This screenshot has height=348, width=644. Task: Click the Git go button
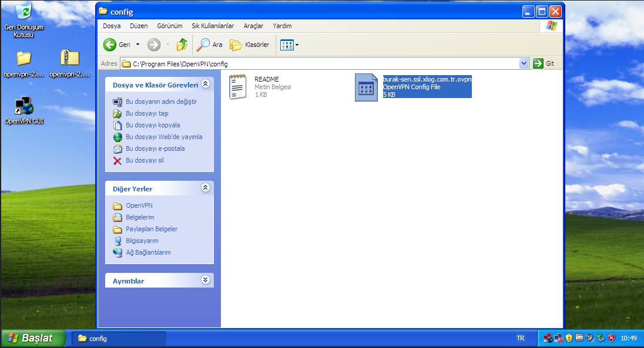[544, 63]
